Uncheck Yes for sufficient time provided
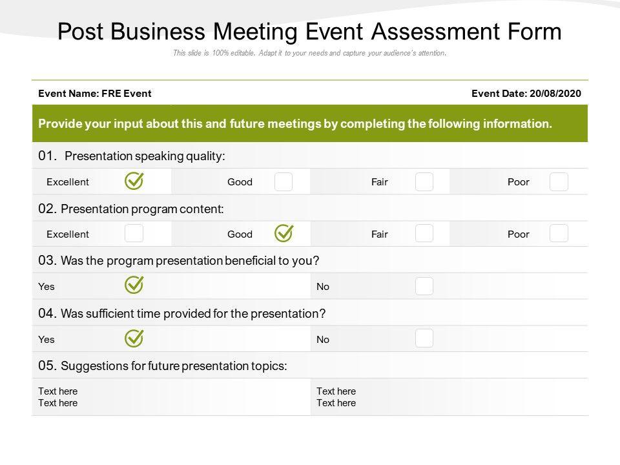 (x=134, y=338)
